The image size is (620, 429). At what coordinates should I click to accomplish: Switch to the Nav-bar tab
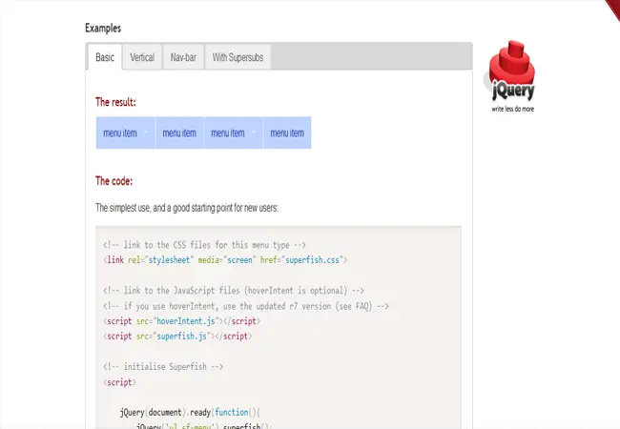tap(183, 57)
